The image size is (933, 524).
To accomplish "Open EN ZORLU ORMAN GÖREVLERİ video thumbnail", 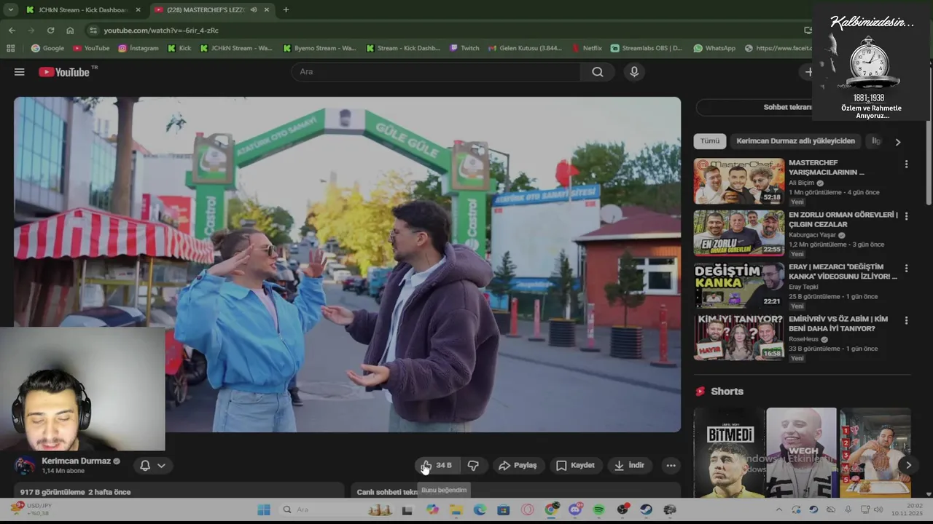I will click(x=739, y=233).
